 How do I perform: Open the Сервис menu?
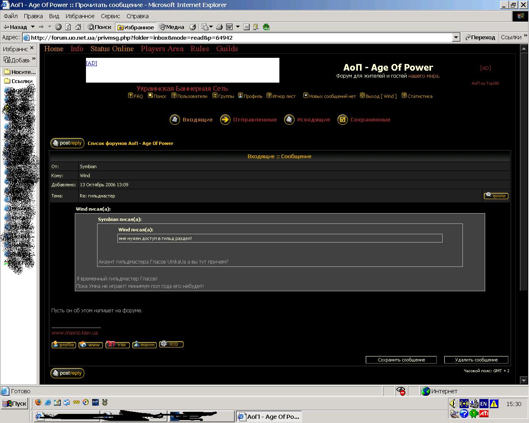[110, 16]
